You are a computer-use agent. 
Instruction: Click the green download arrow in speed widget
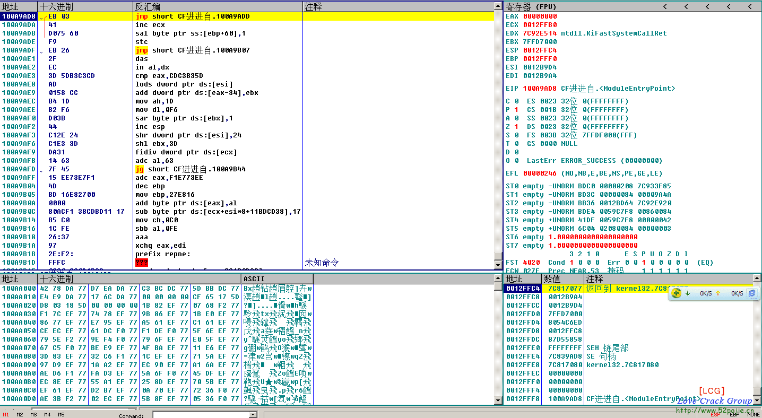point(688,293)
